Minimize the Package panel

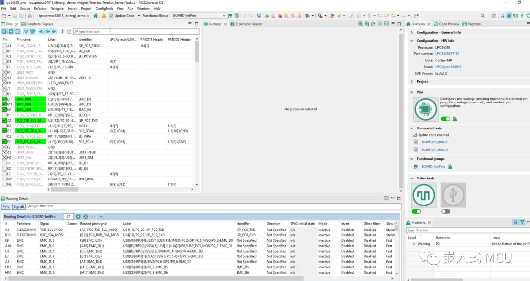point(393,24)
